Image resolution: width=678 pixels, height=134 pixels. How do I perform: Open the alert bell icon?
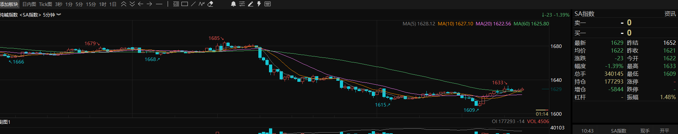click(x=233, y=4)
